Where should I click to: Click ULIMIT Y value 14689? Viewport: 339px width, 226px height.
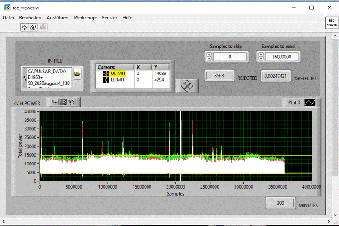click(160, 74)
